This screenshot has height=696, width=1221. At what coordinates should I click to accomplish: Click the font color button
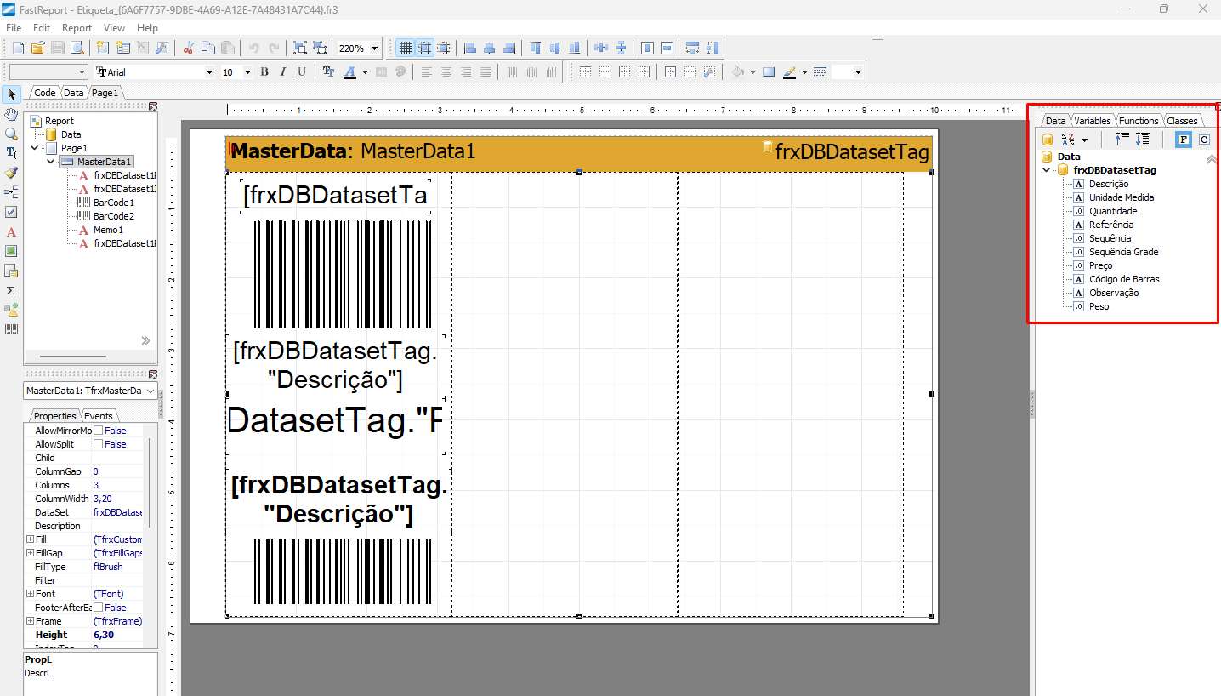(350, 72)
